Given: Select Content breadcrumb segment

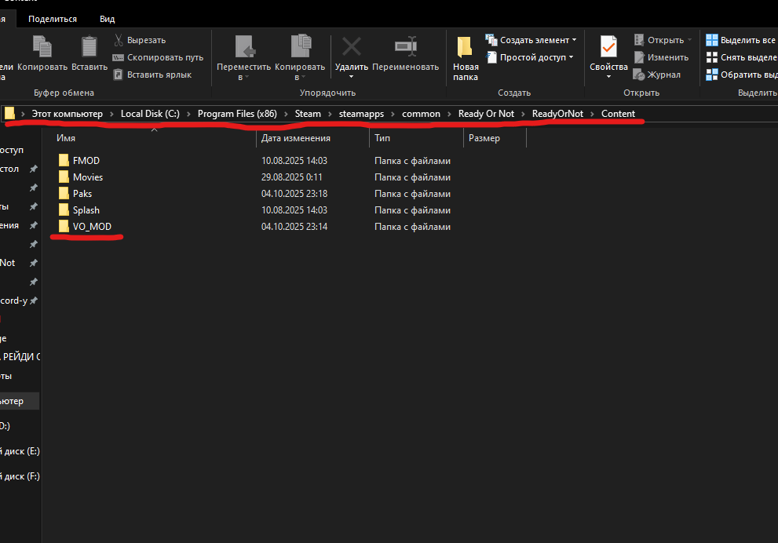Looking at the screenshot, I should click(x=618, y=114).
